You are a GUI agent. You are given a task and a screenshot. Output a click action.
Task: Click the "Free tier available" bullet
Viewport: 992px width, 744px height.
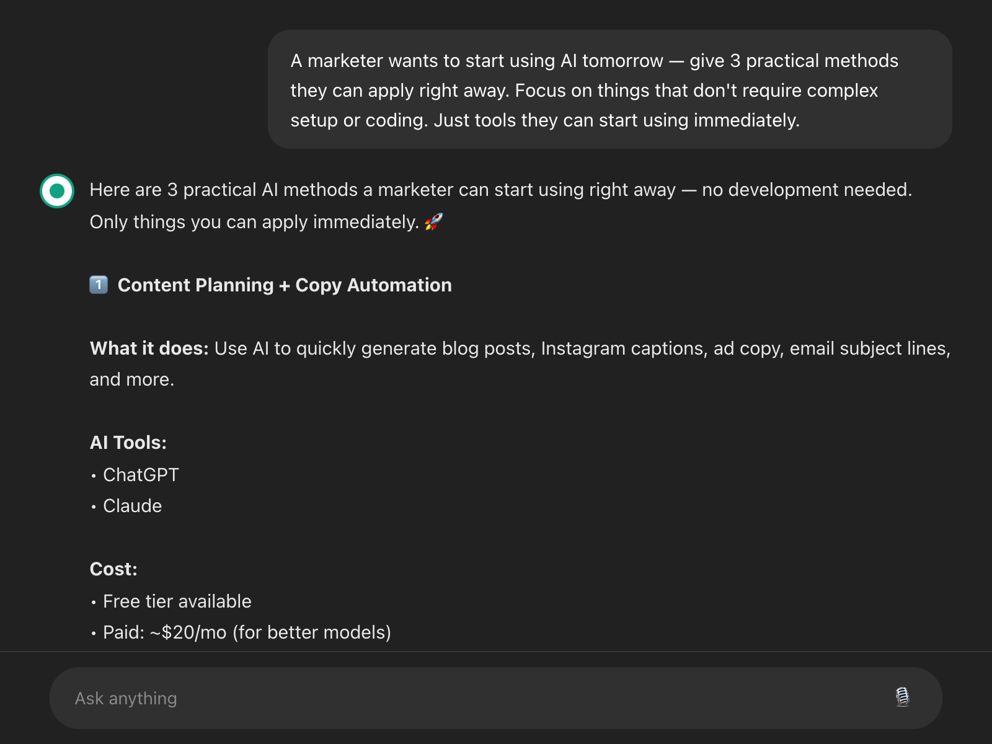(x=177, y=601)
